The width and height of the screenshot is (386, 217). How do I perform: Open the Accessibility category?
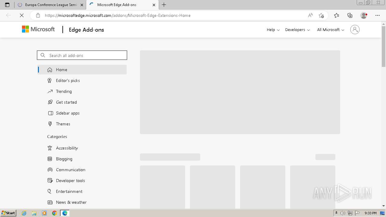[82, 148]
